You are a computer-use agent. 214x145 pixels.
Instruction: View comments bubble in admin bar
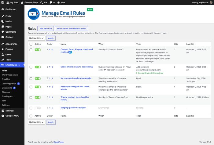pos(52,2)
